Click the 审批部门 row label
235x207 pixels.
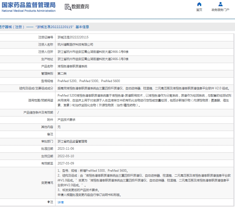click(47, 142)
